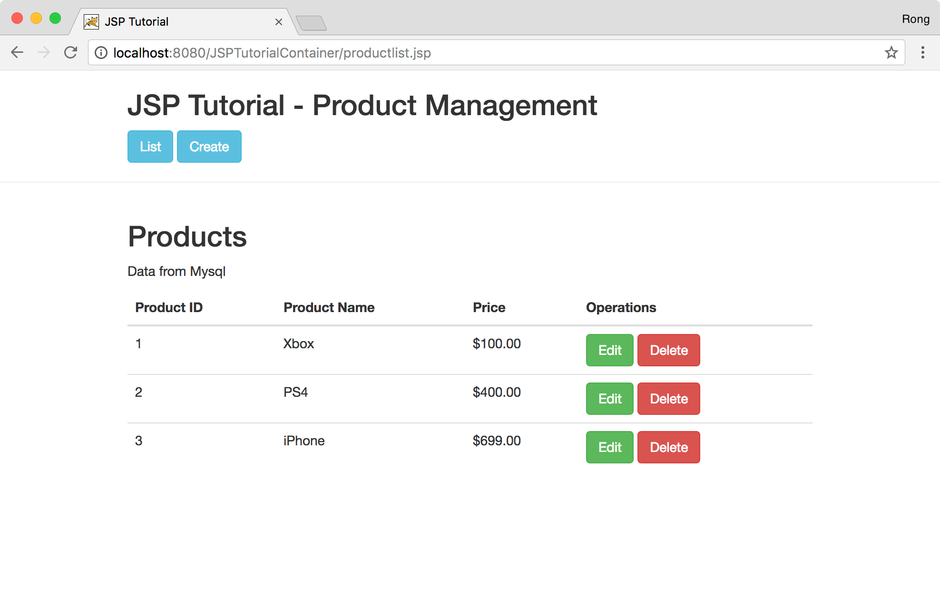Image resolution: width=940 pixels, height=589 pixels.
Task: Minimize window with the yellow button
Action: 36,18
